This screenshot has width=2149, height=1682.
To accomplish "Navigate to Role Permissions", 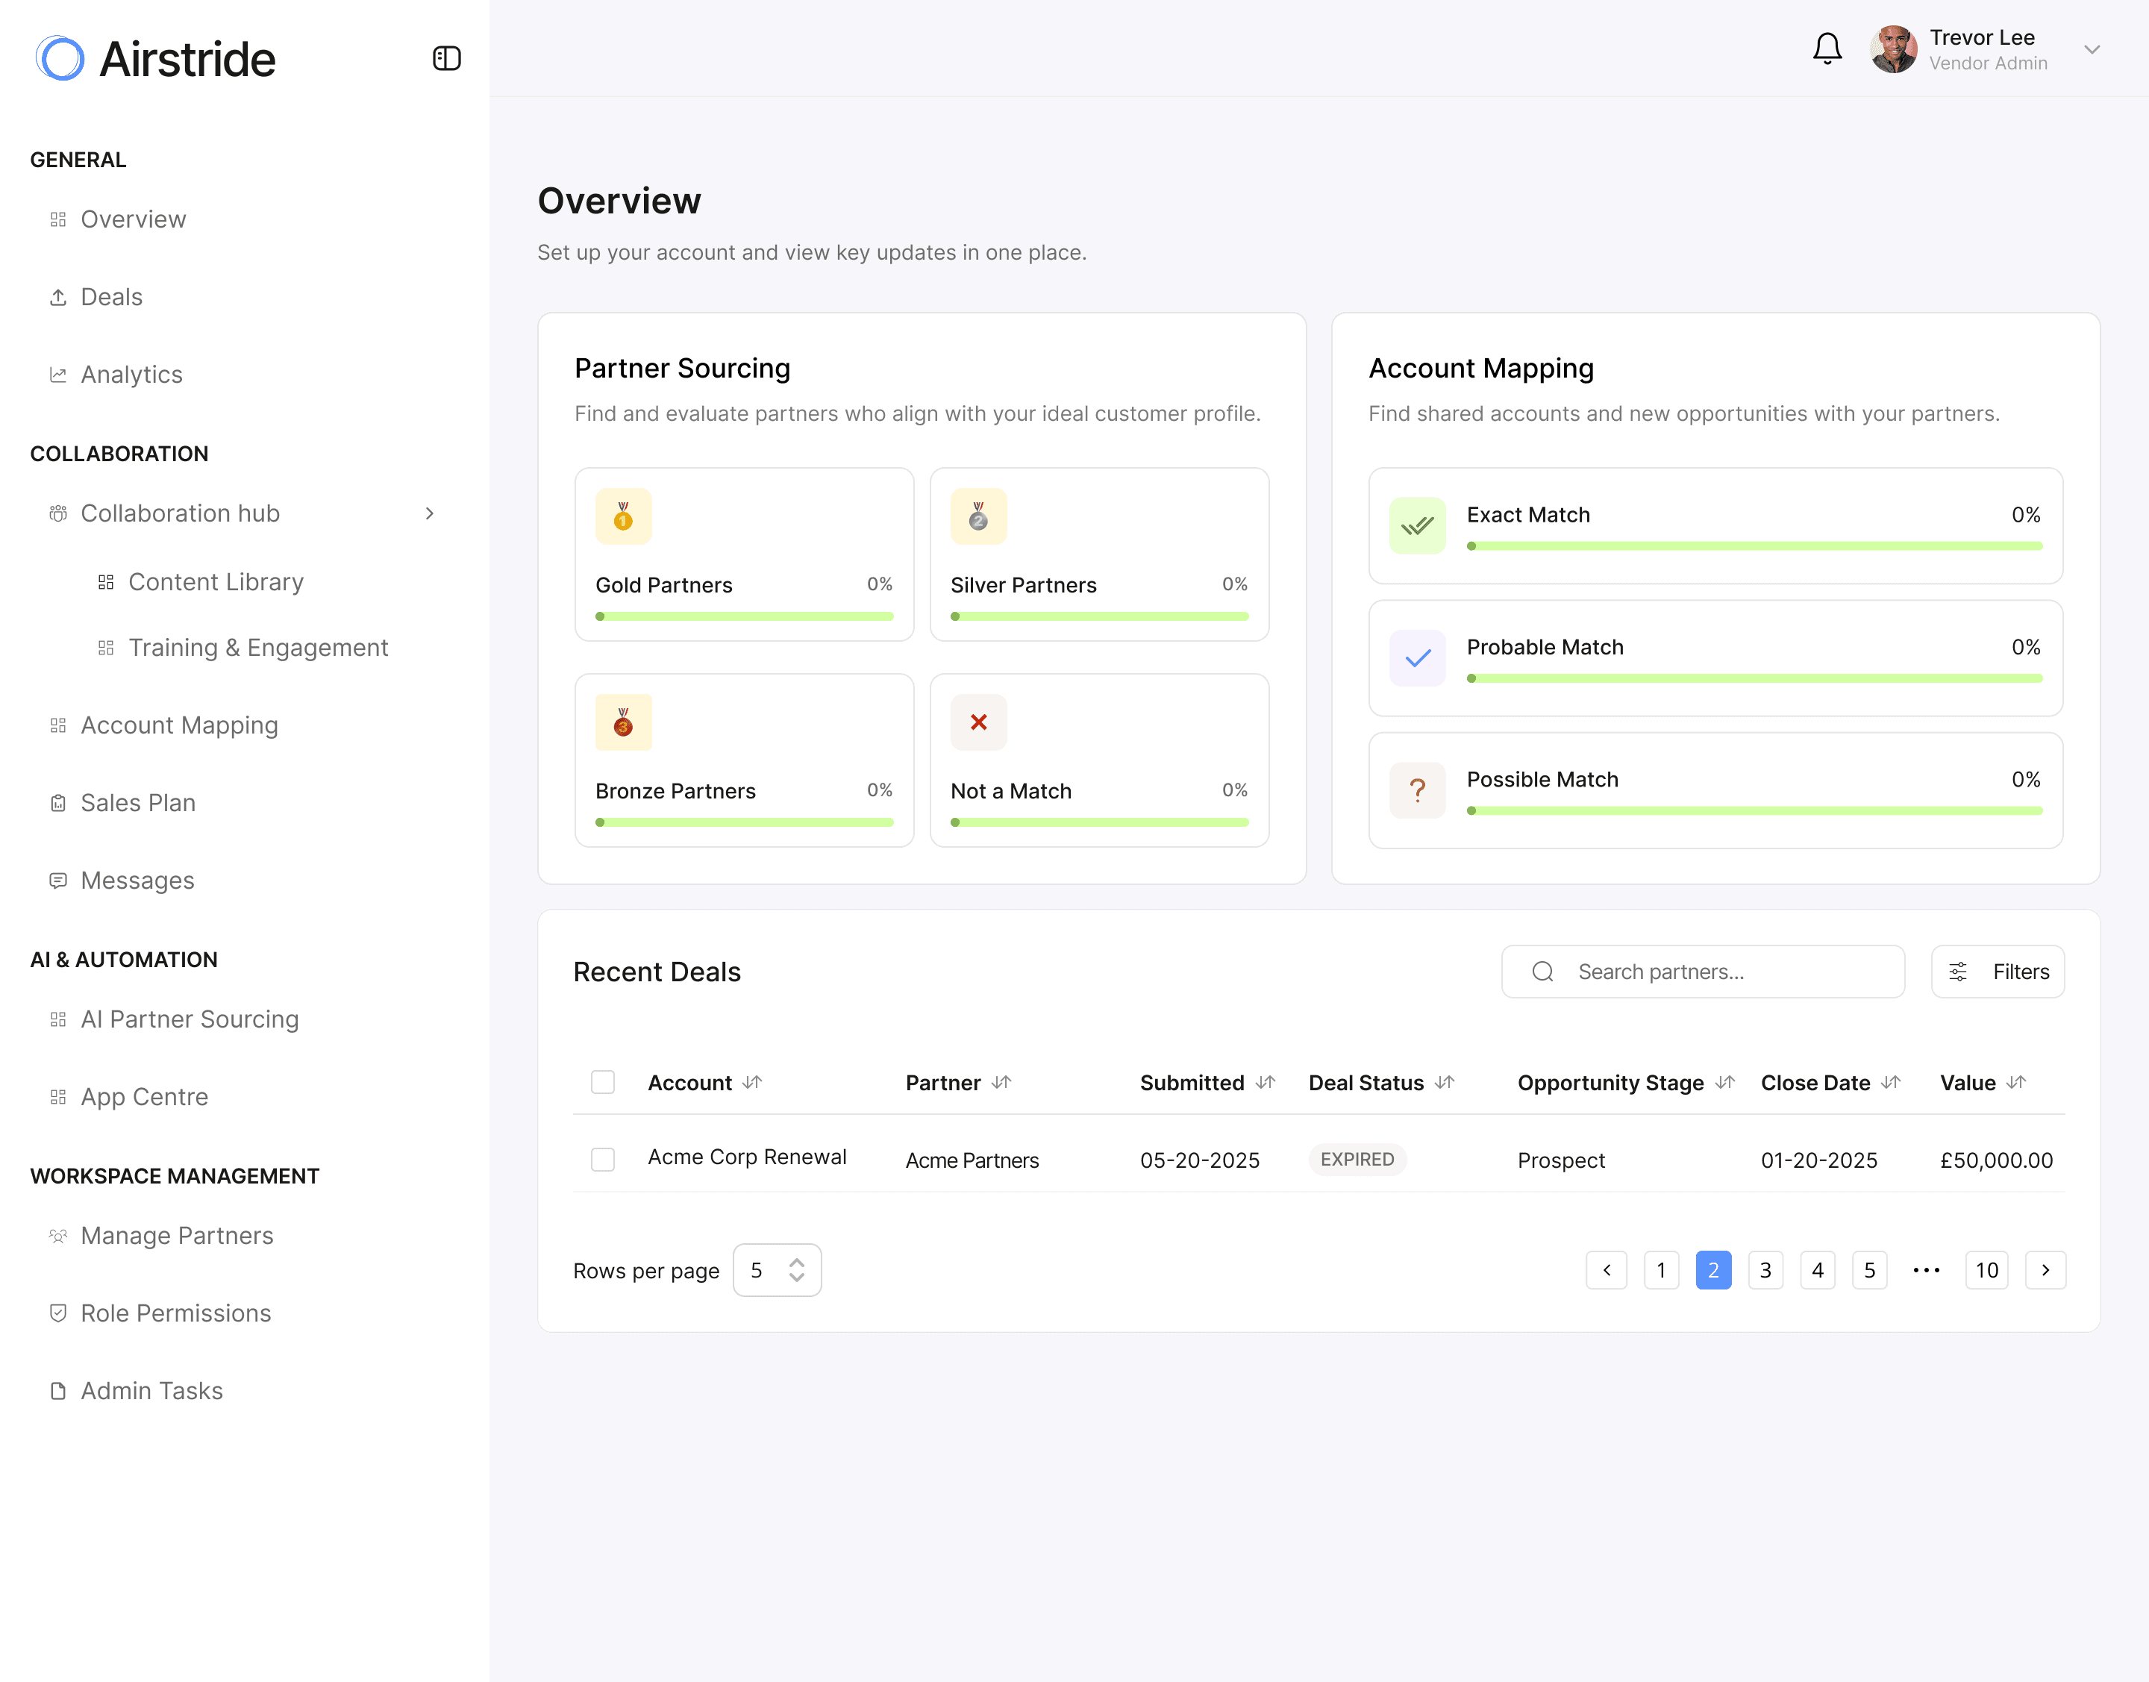I will tap(175, 1313).
